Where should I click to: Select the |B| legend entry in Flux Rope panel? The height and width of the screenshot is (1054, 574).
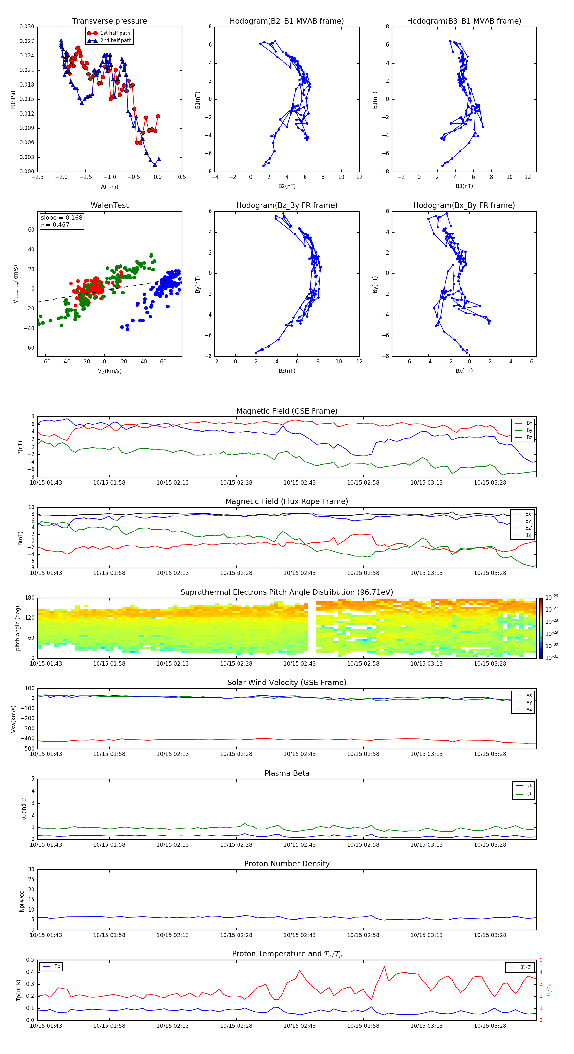[x=523, y=535]
